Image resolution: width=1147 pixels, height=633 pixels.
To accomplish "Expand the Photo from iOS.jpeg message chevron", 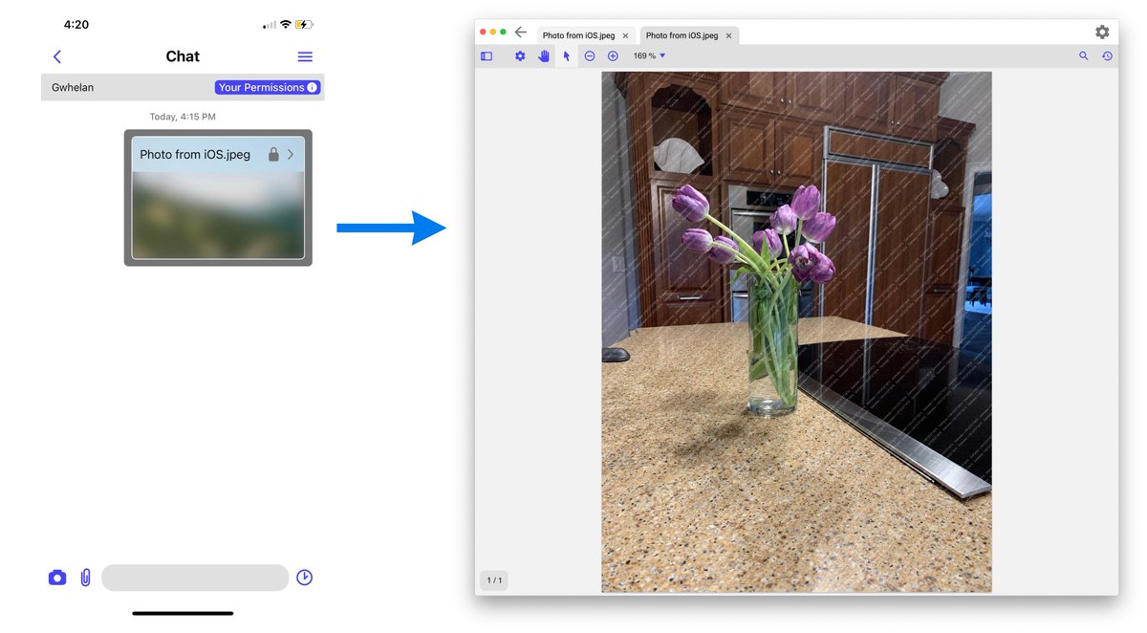I will (291, 154).
